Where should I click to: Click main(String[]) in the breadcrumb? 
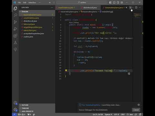tap(107, 12)
